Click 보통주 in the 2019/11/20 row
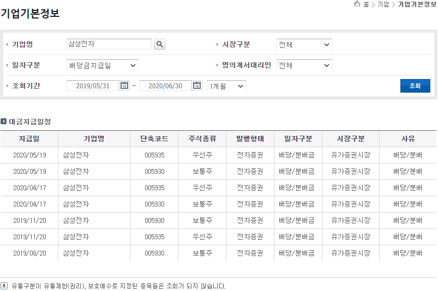 (x=202, y=220)
